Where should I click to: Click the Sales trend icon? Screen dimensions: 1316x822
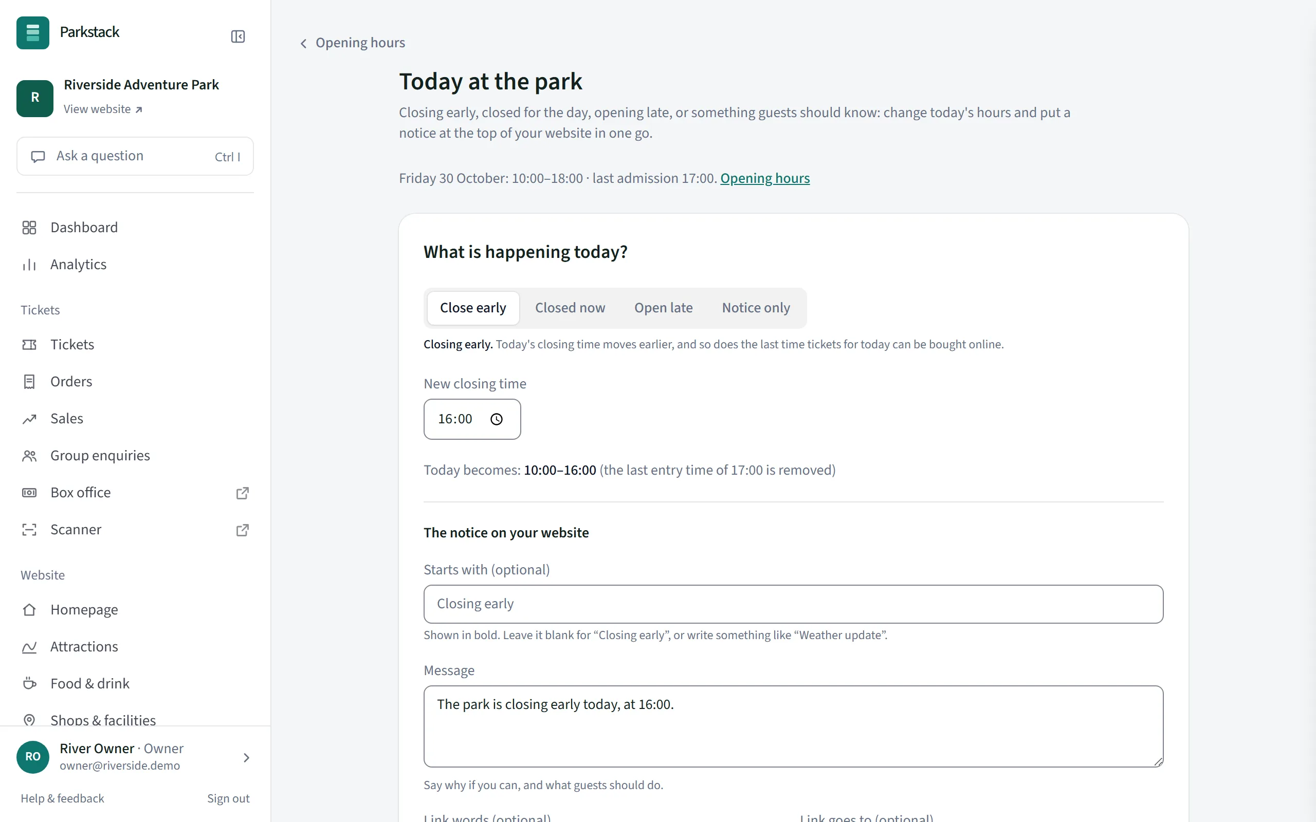pyautogui.click(x=29, y=419)
